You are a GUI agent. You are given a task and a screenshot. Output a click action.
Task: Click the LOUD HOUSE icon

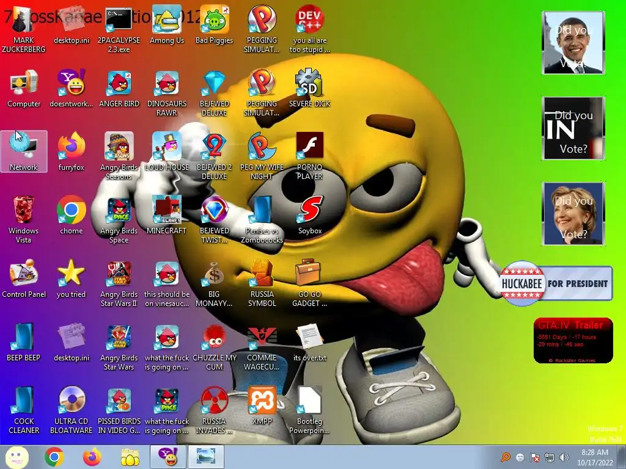click(x=166, y=151)
